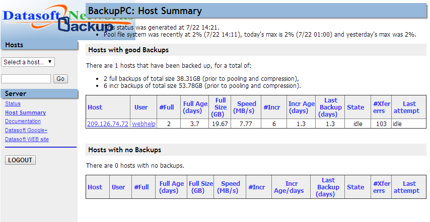Open host 209.126.74.72 details
This screenshot has width=430, height=222.
pos(108,124)
